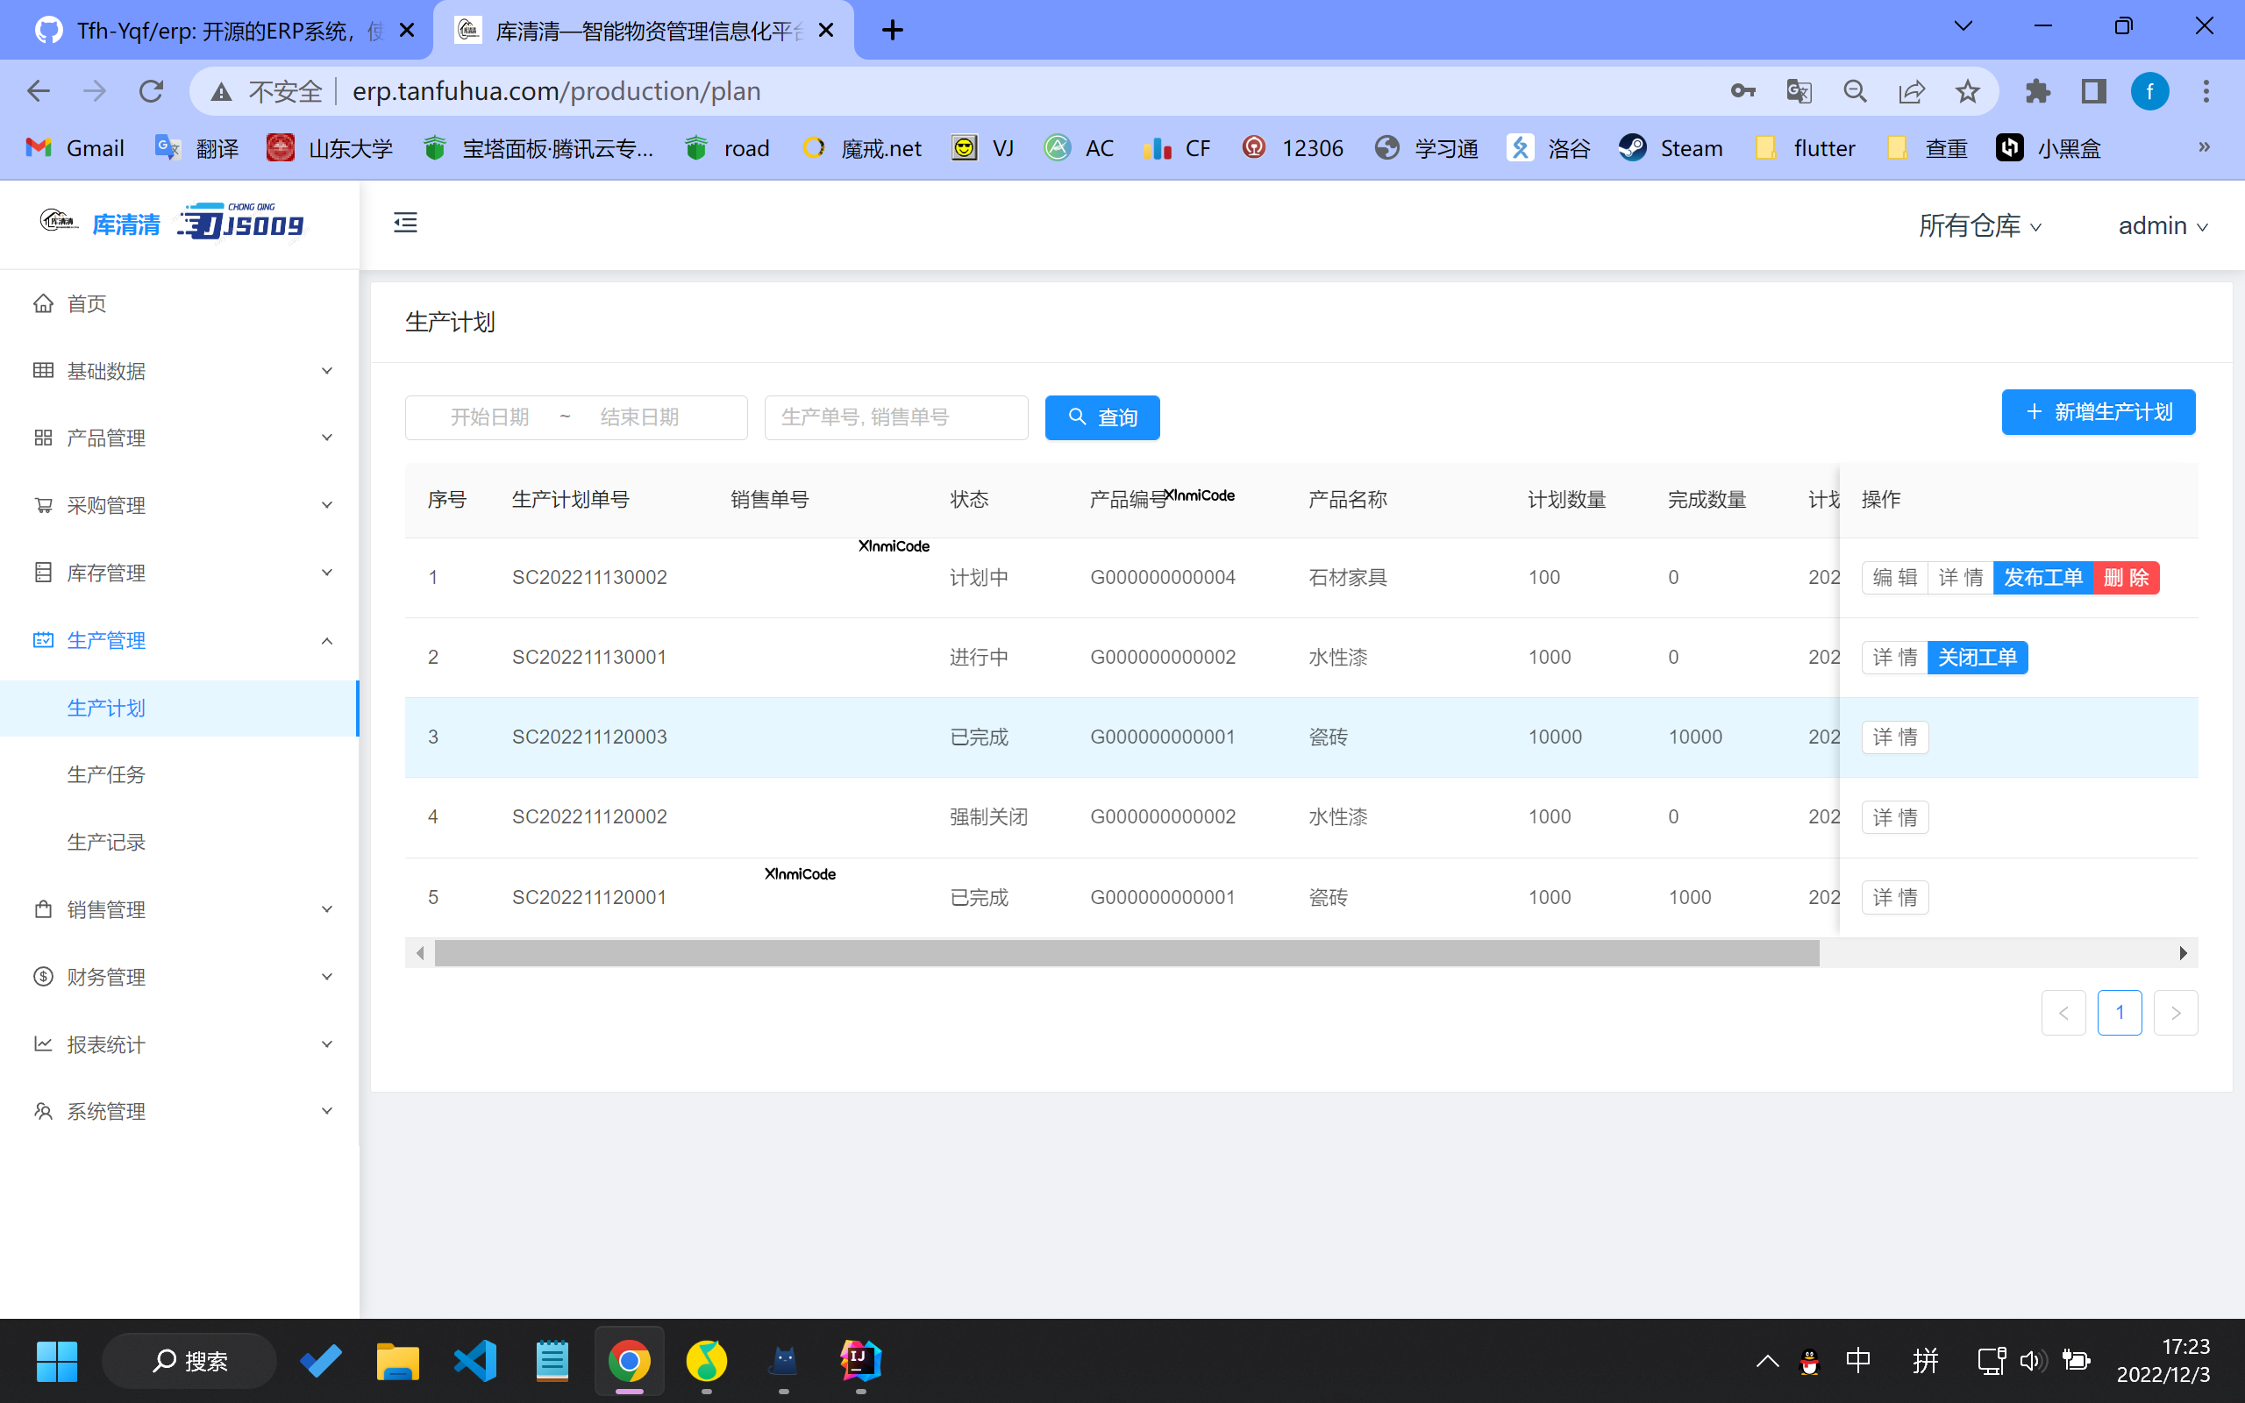Open the 所有仓库 warehouse dropdown
2245x1403 pixels.
pos(1978,225)
